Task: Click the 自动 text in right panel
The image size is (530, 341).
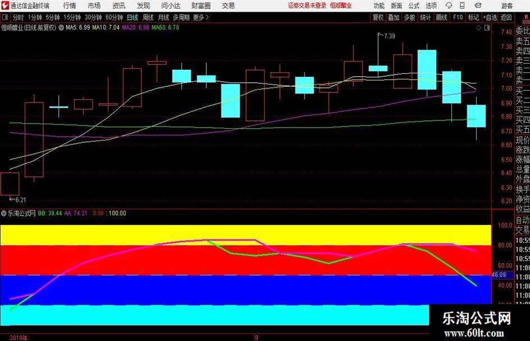Action: point(523,220)
